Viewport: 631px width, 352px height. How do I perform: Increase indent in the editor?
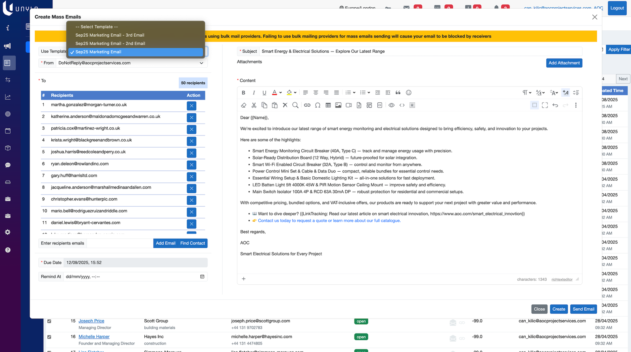tap(377, 93)
